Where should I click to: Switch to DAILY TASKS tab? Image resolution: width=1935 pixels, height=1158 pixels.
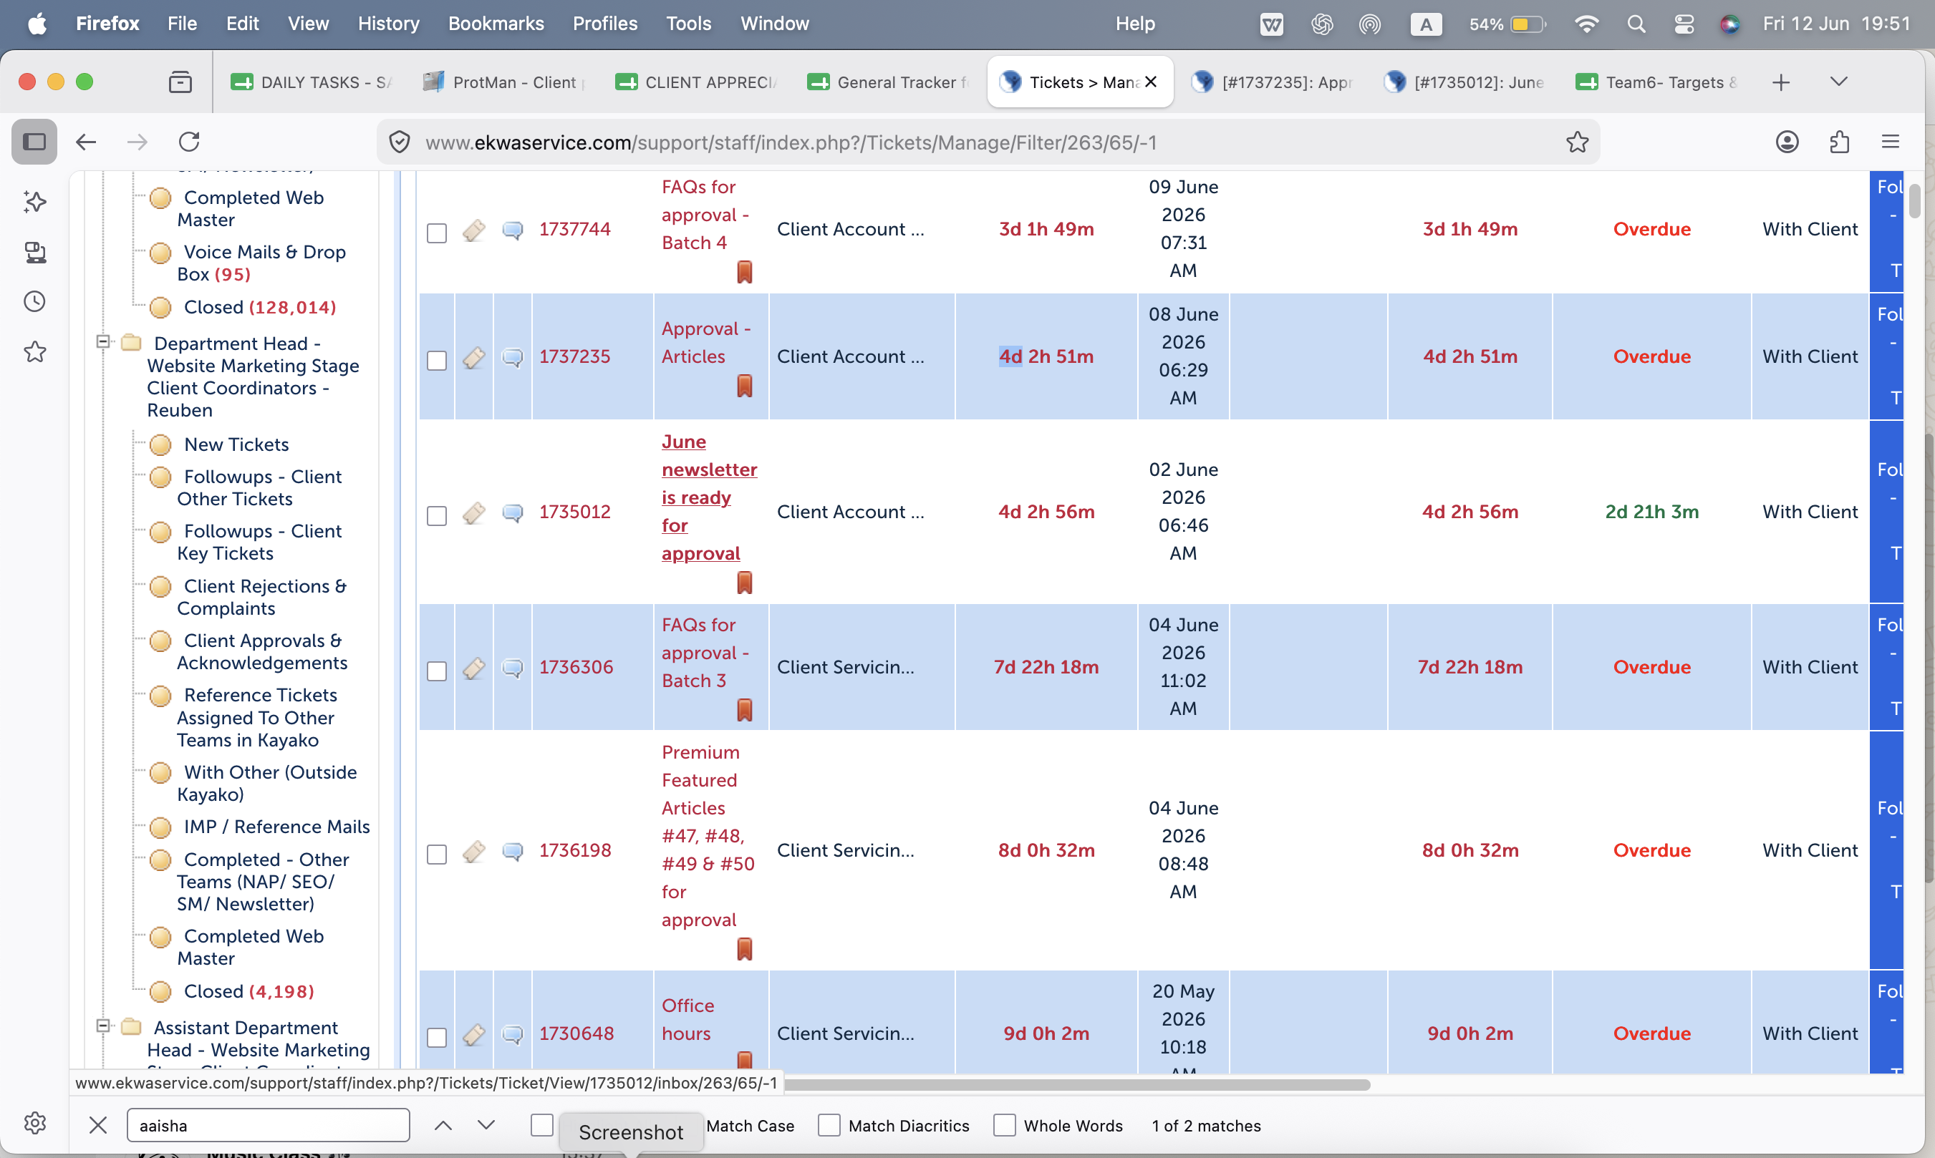coord(311,82)
